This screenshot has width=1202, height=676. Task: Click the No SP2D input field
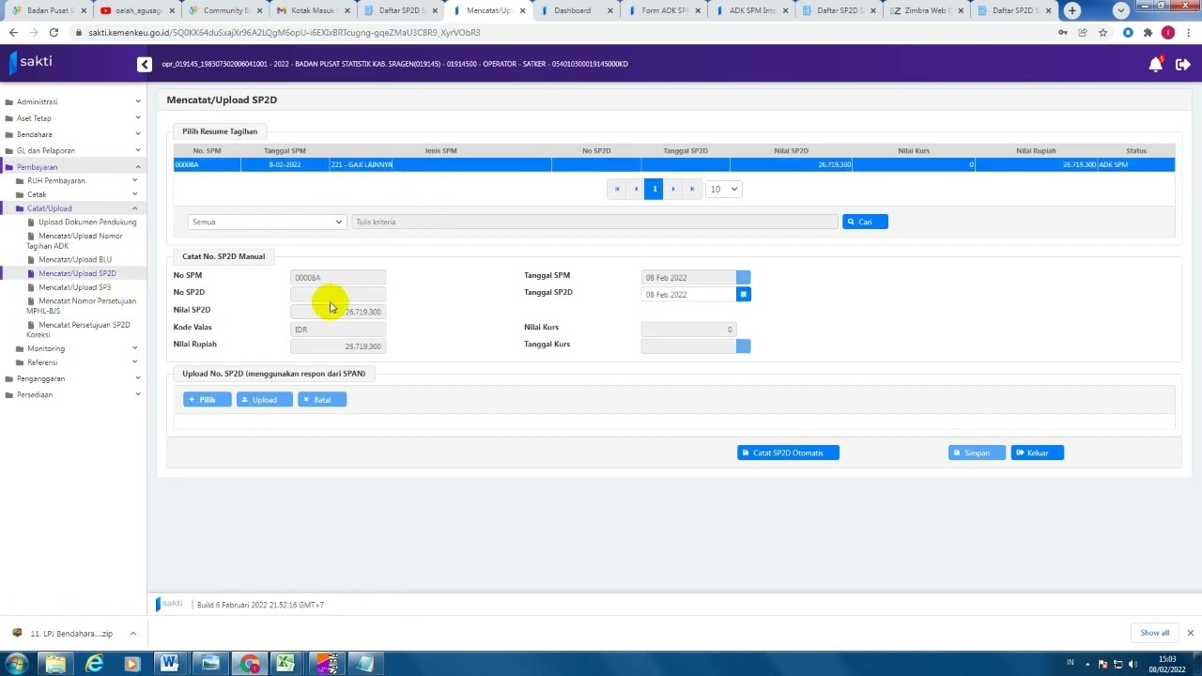click(x=338, y=295)
